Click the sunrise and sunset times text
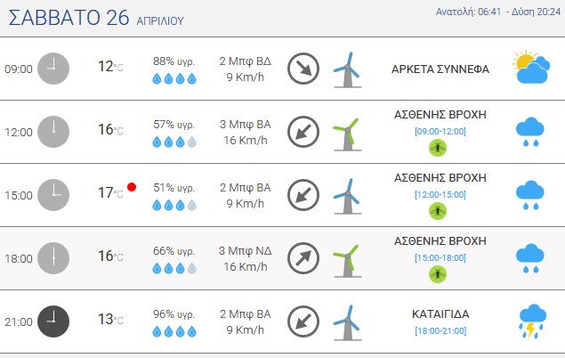 (498, 12)
